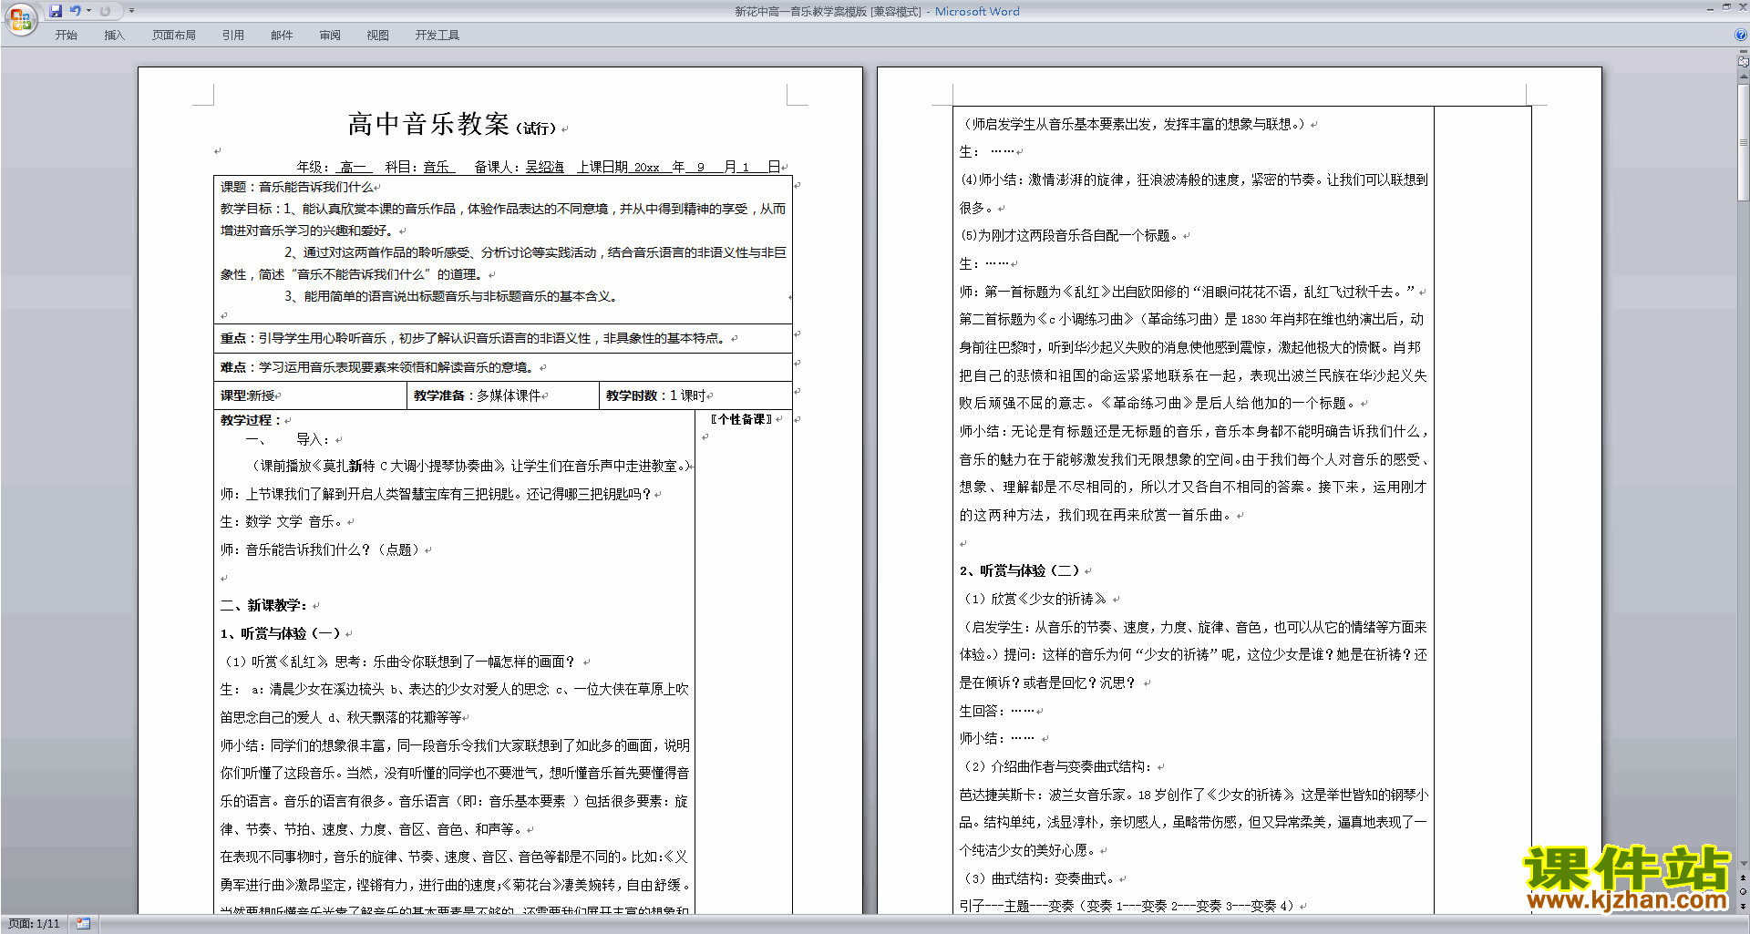1750x934 pixels.
Task: Click the Undo arrow icon
Action: click(75, 11)
